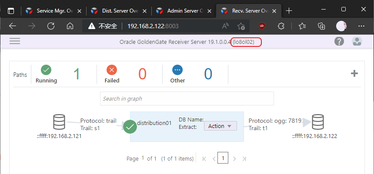Click the distribution01 running checkmark icon

pyautogui.click(x=130, y=127)
